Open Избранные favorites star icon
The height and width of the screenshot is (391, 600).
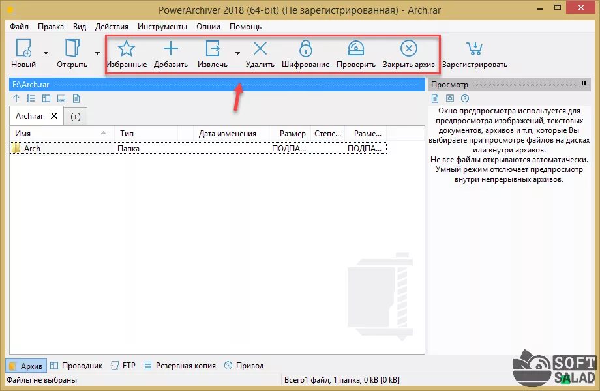127,48
